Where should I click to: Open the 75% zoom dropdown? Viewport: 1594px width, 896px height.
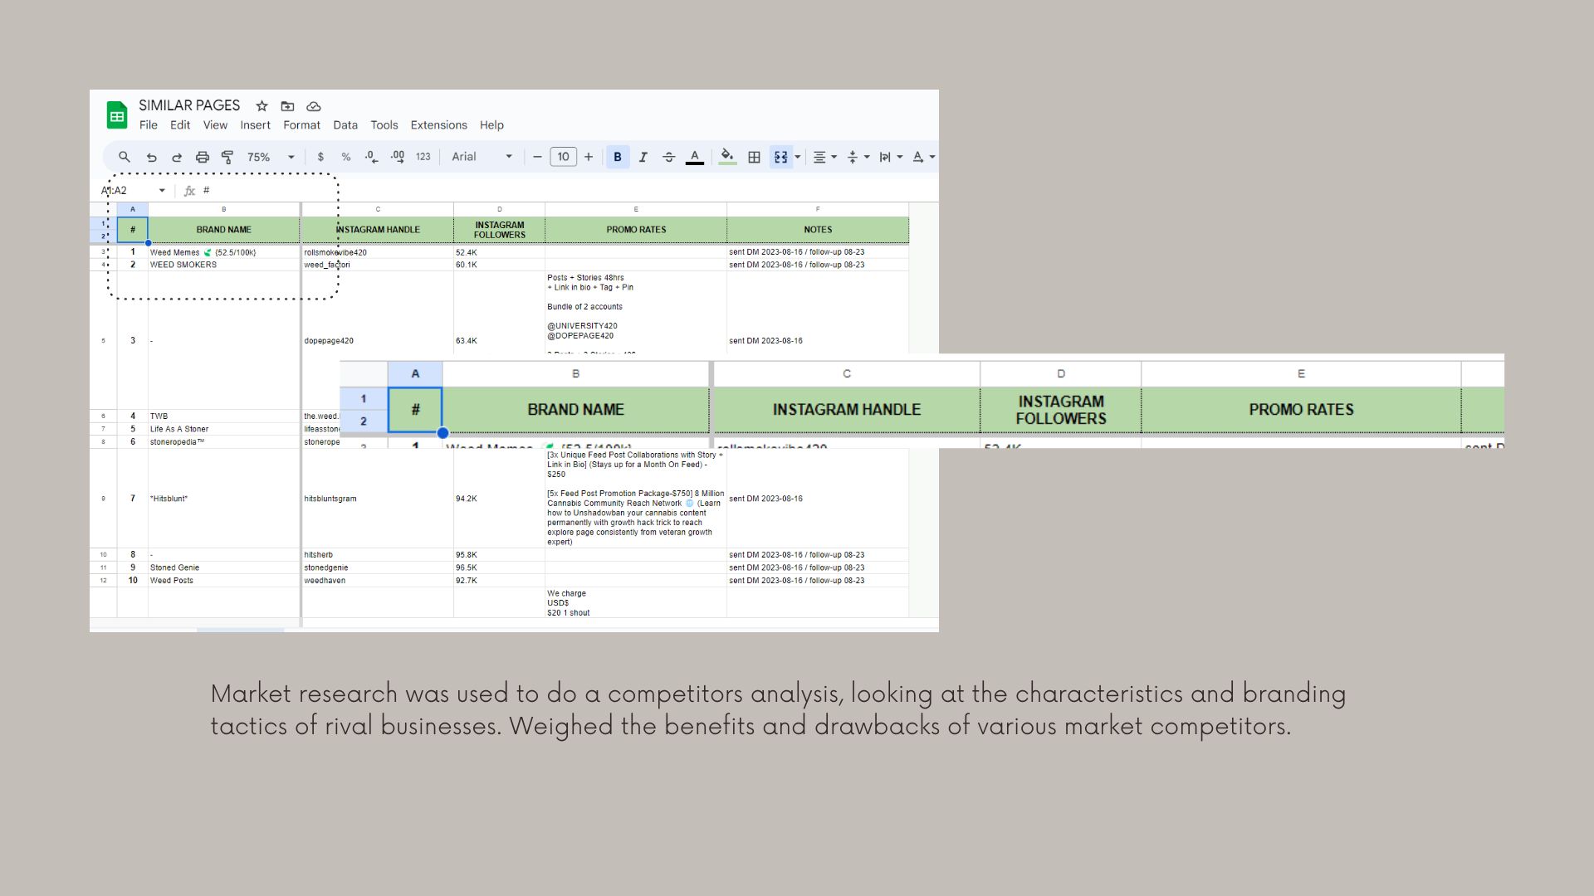pos(271,157)
